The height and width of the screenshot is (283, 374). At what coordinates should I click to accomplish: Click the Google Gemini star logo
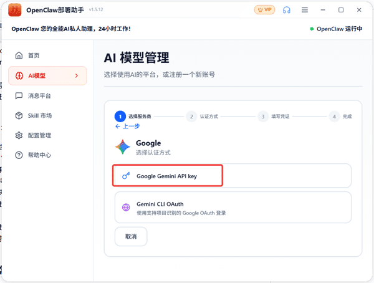pyautogui.click(x=123, y=147)
